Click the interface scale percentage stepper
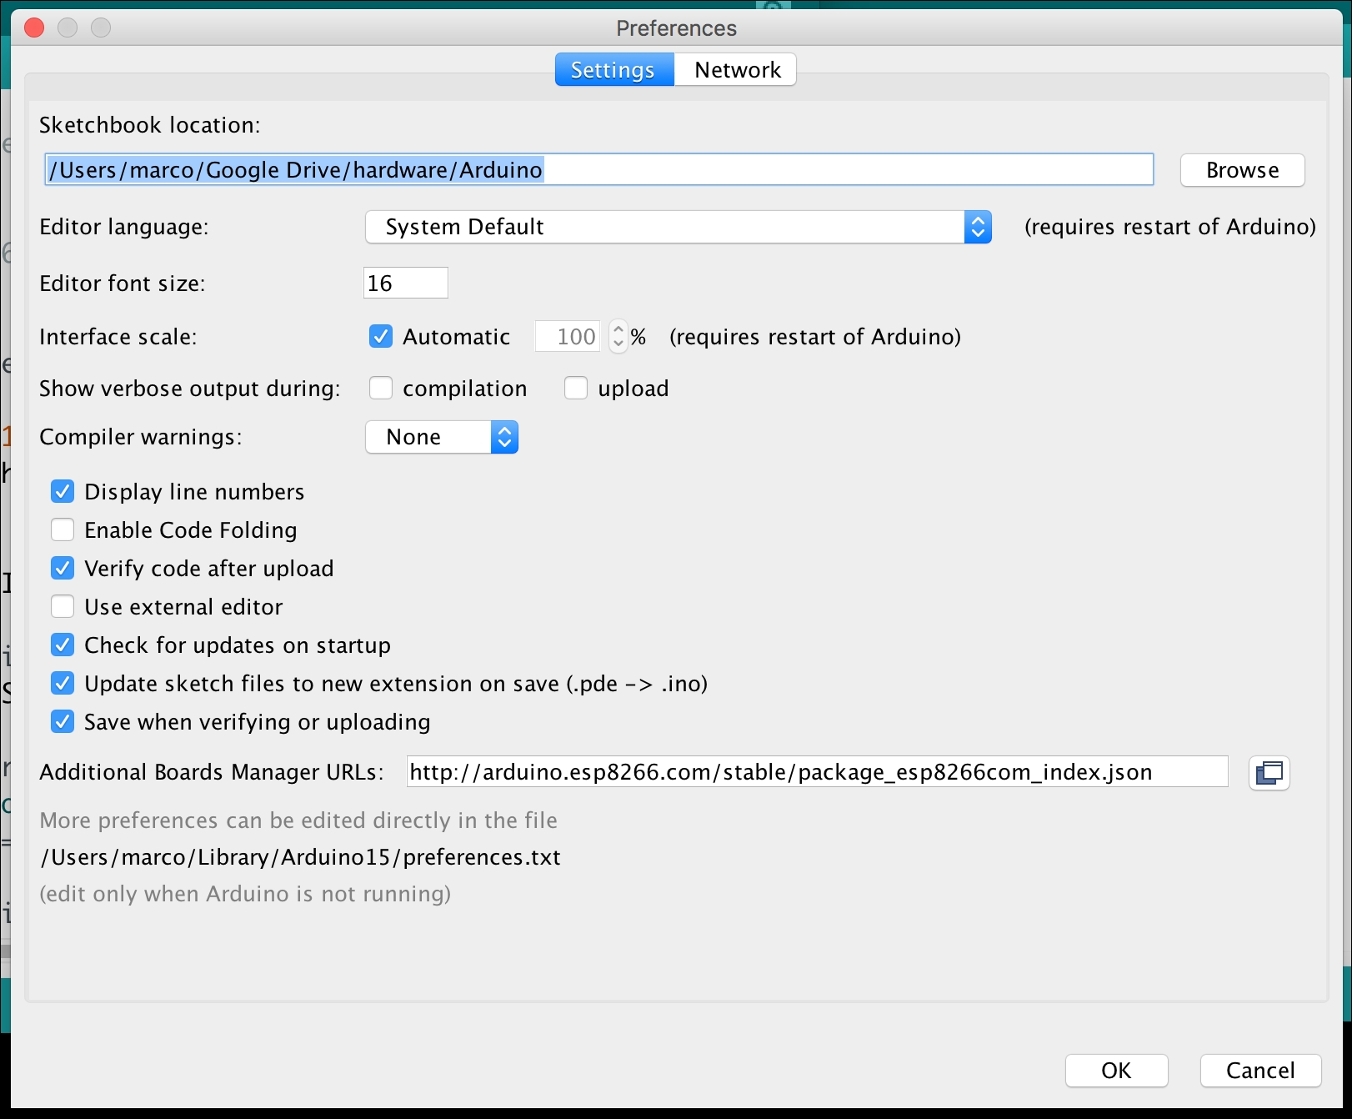The height and width of the screenshot is (1119, 1352). pyautogui.click(x=618, y=337)
